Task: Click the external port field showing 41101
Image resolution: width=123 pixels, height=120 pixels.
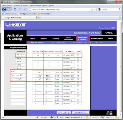Action: 38,76
